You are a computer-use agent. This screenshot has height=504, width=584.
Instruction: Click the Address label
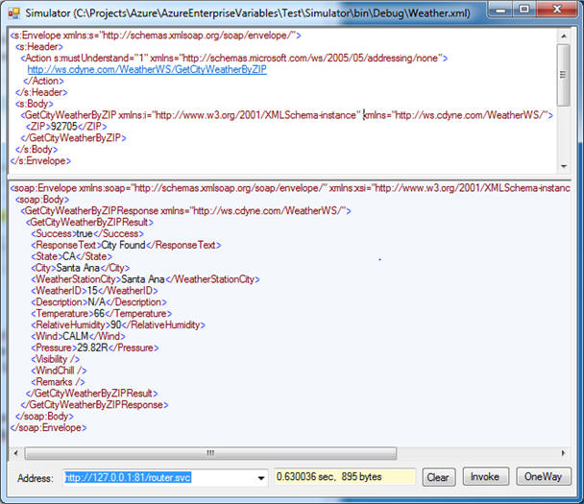36,478
